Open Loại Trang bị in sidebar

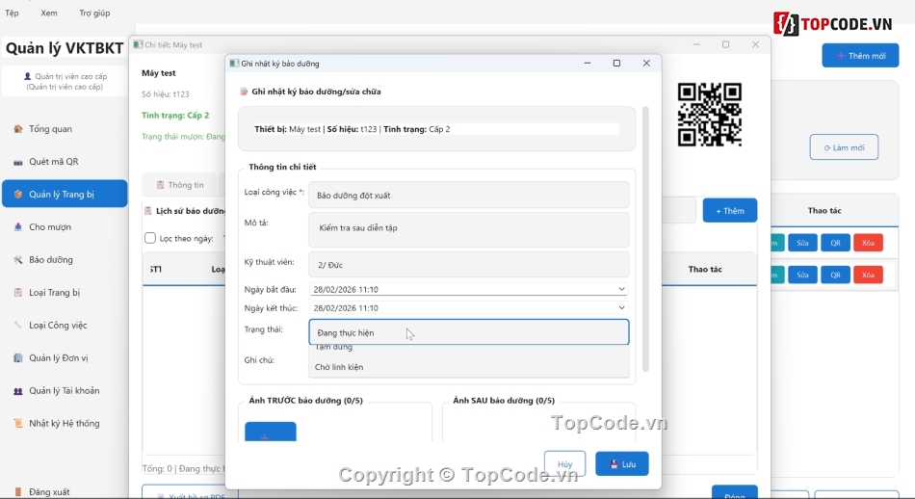(x=65, y=293)
